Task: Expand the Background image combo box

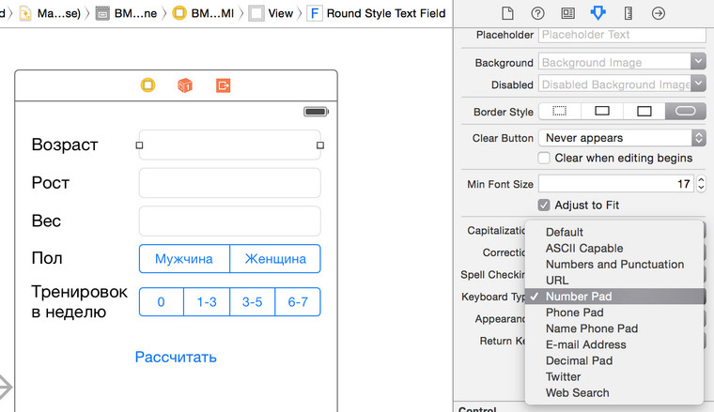Action: 698,62
